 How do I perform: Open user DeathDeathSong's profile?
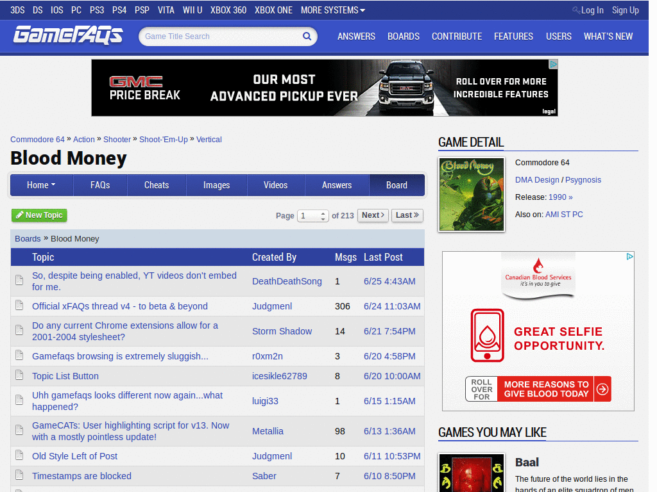point(287,281)
